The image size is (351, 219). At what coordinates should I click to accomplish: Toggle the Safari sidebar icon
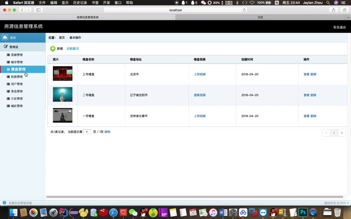click(x=38, y=10)
